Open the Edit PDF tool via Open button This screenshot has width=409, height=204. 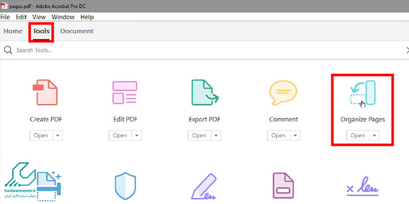(x=120, y=136)
